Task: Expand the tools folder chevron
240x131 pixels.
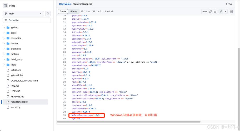Action: 4,65
